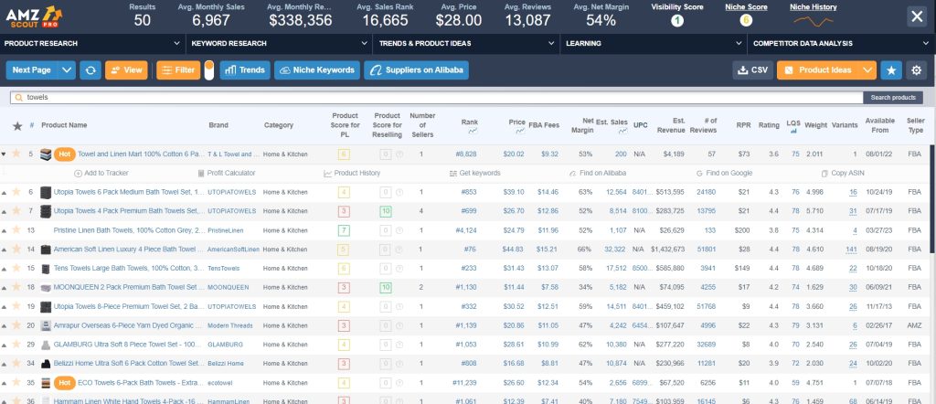This screenshot has width=936, height=404.
Task: Open Suppliers on Alibaba
Action: point(415,69)
